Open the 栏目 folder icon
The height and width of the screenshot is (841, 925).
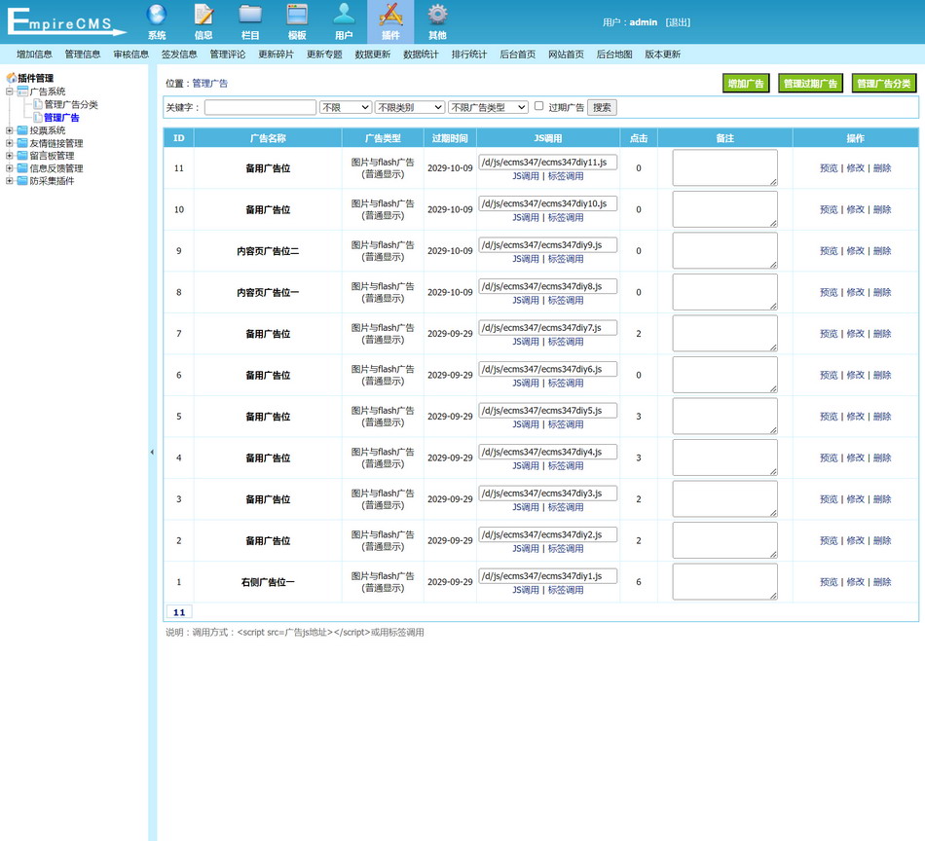pos(250,15)
